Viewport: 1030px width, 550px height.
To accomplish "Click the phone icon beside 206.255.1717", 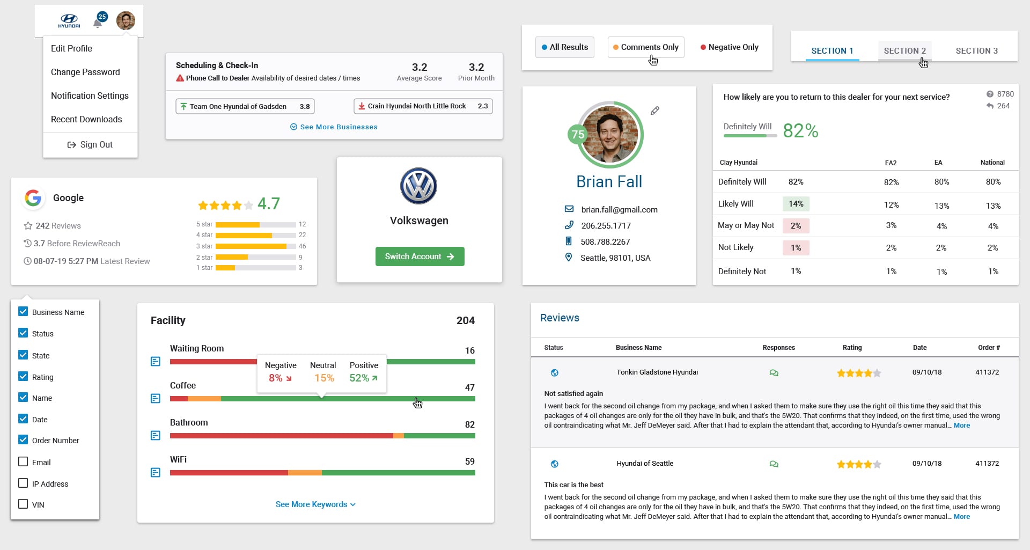I will point(569,225).
